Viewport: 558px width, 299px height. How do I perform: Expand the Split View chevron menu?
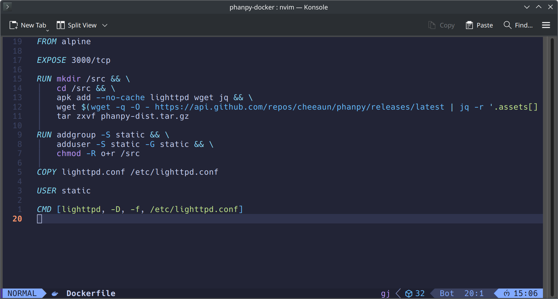[105, 25]
